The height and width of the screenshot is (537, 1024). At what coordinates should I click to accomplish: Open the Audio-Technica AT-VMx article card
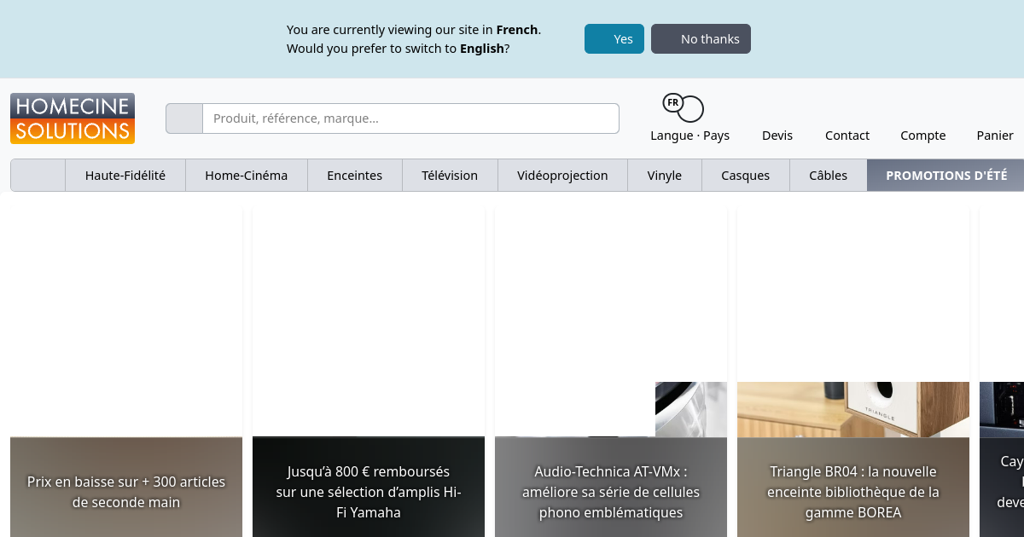point(611,372)
